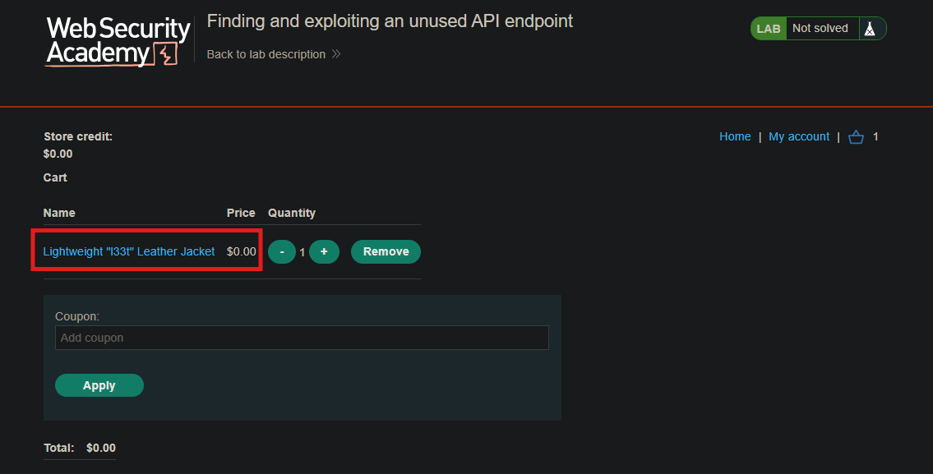Open the shopping basket icon

[x=856, y=137]
